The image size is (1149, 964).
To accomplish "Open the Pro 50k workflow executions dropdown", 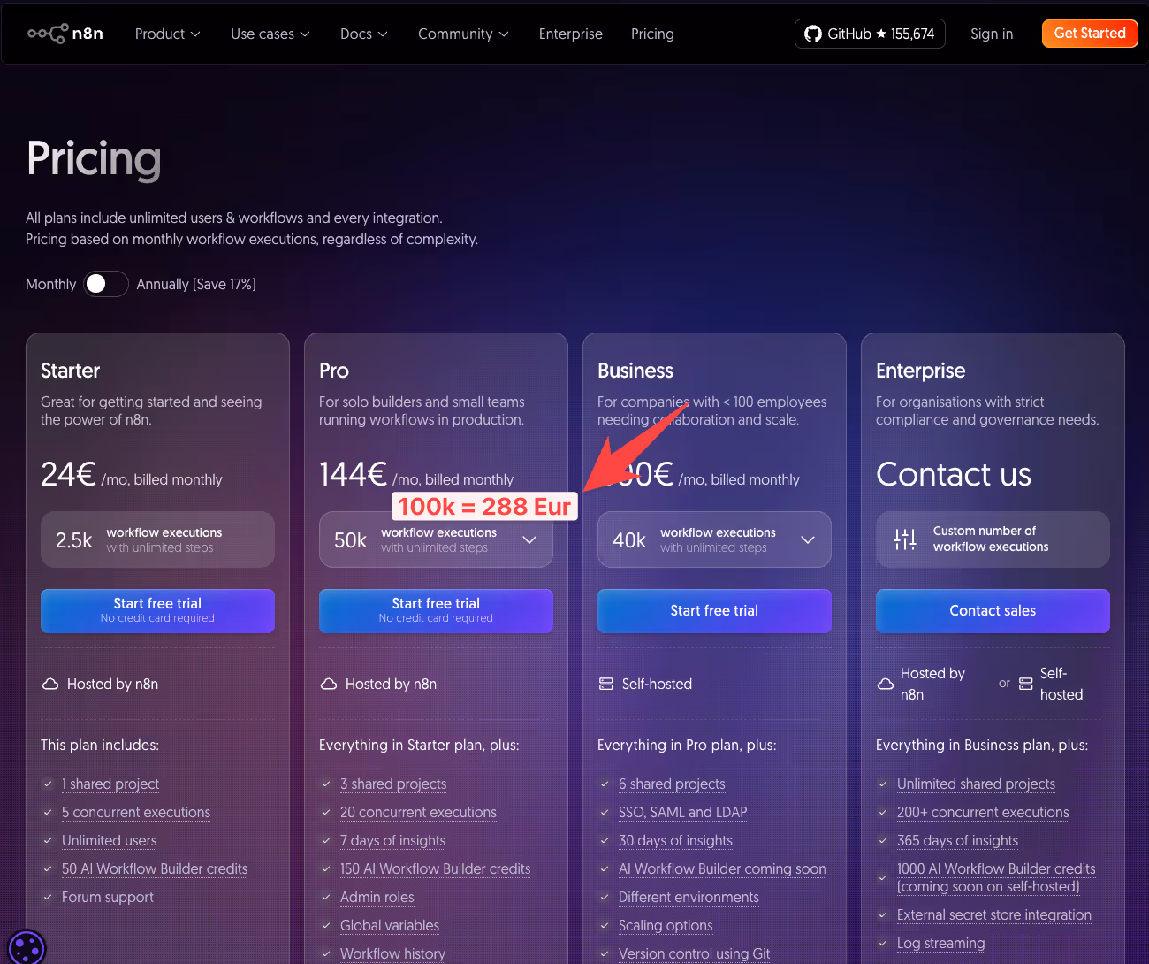I will 436,539.
